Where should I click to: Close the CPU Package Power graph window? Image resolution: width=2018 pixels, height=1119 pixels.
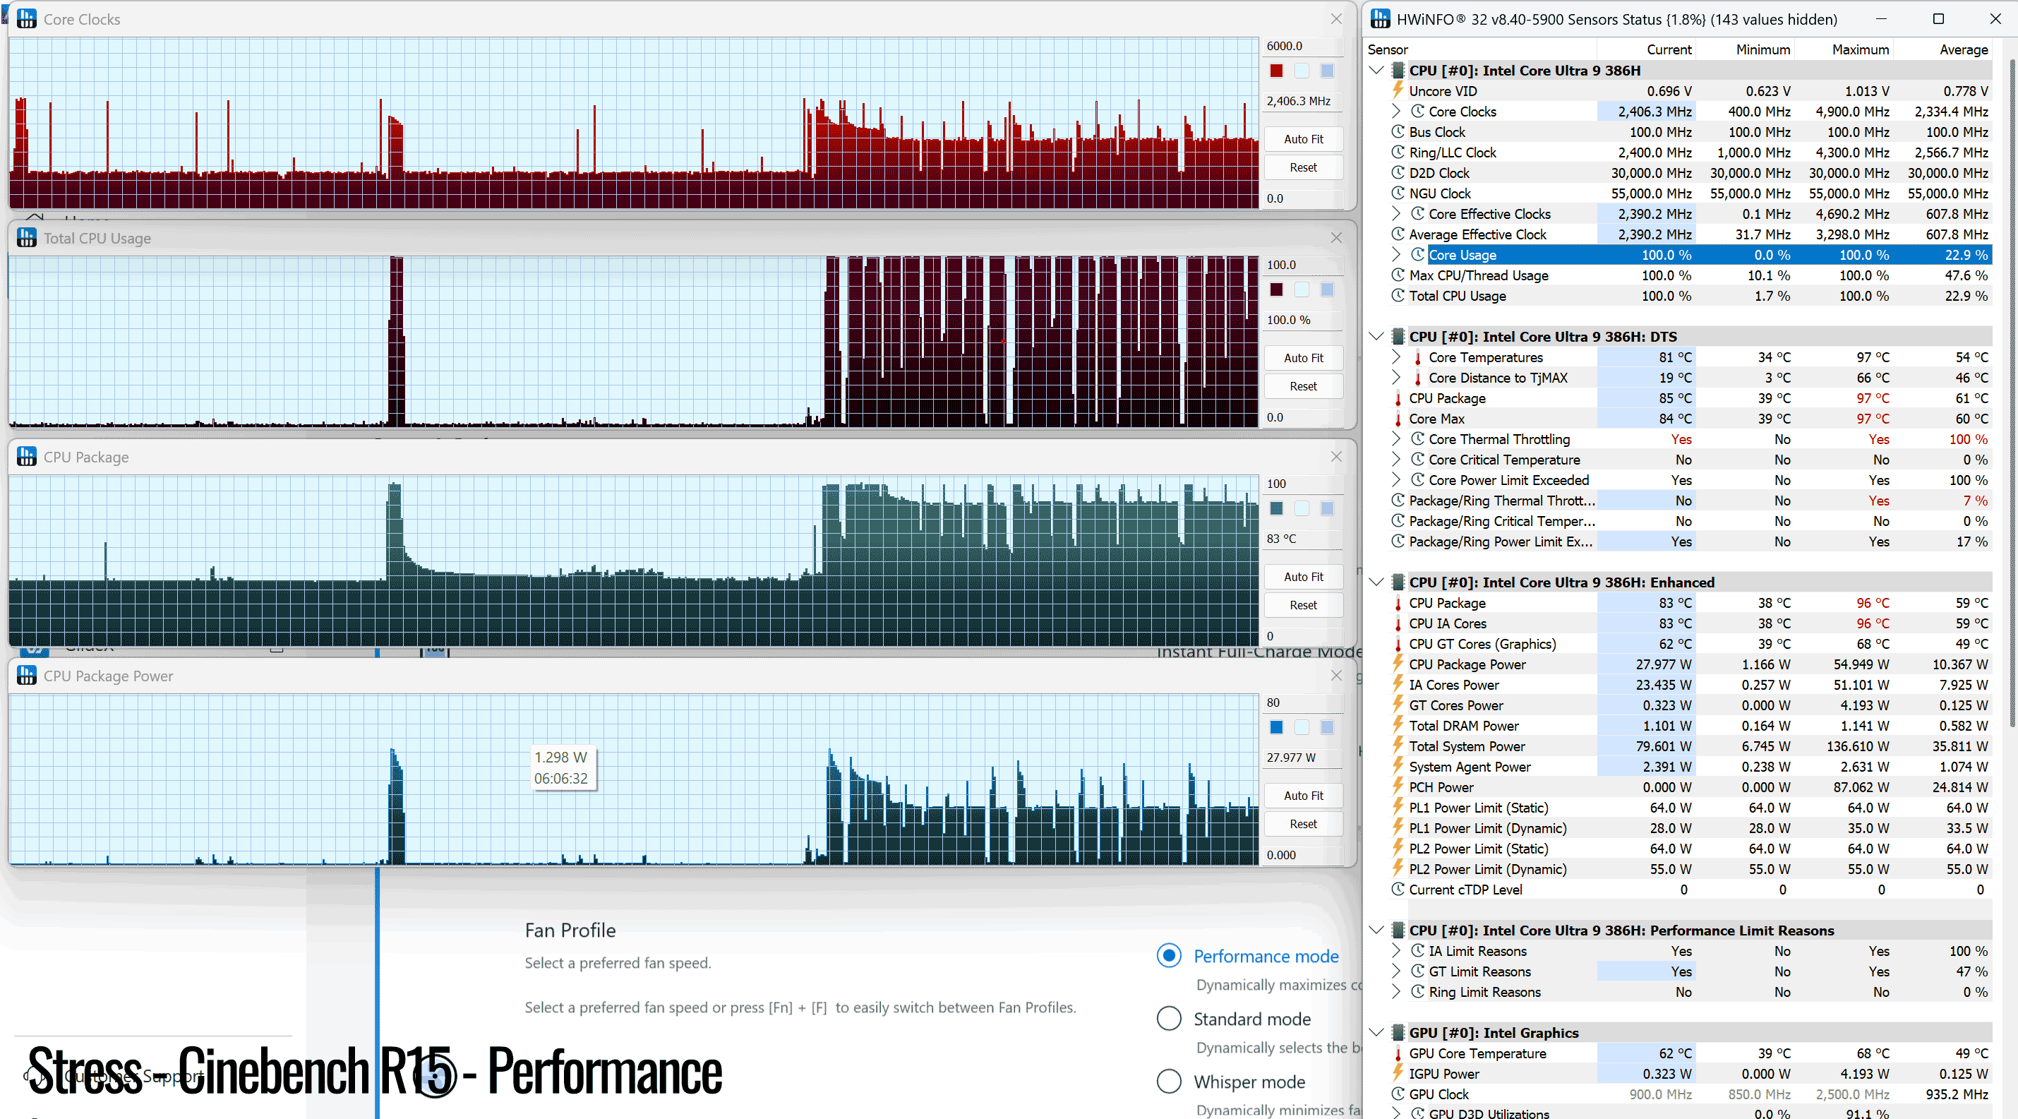pyautogui.click(x=1336, y=676)
